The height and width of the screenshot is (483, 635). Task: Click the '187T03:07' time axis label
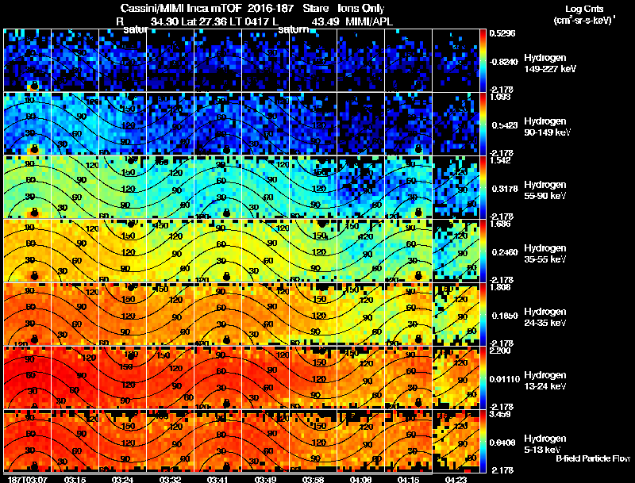tap(27, 479)
